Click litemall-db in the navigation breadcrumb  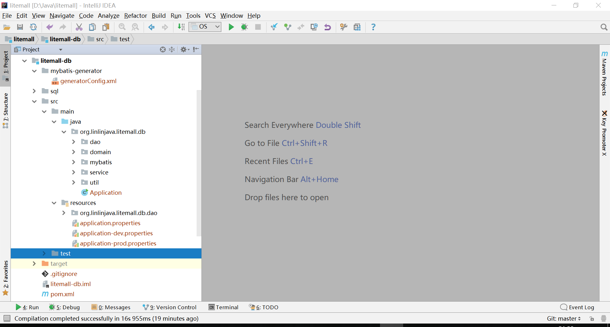[62, 39]
